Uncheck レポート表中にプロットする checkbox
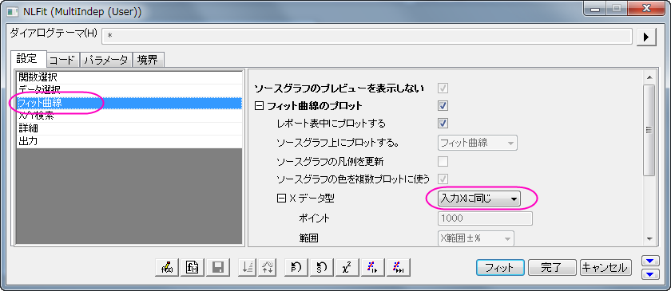This screenshot has height=291, width=671. 443,124
